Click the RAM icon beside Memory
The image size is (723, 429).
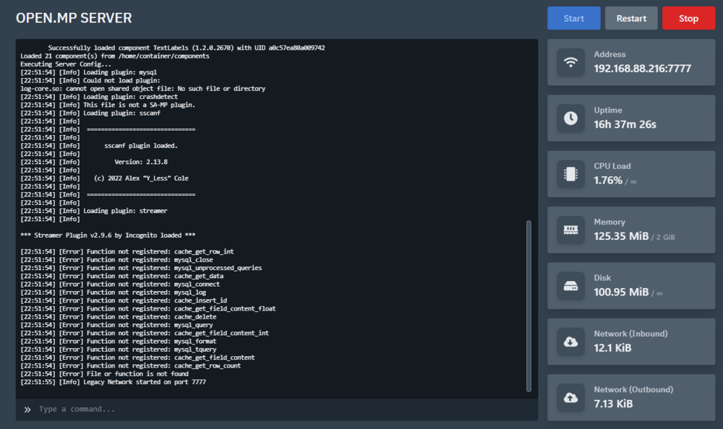coord(571,230)
